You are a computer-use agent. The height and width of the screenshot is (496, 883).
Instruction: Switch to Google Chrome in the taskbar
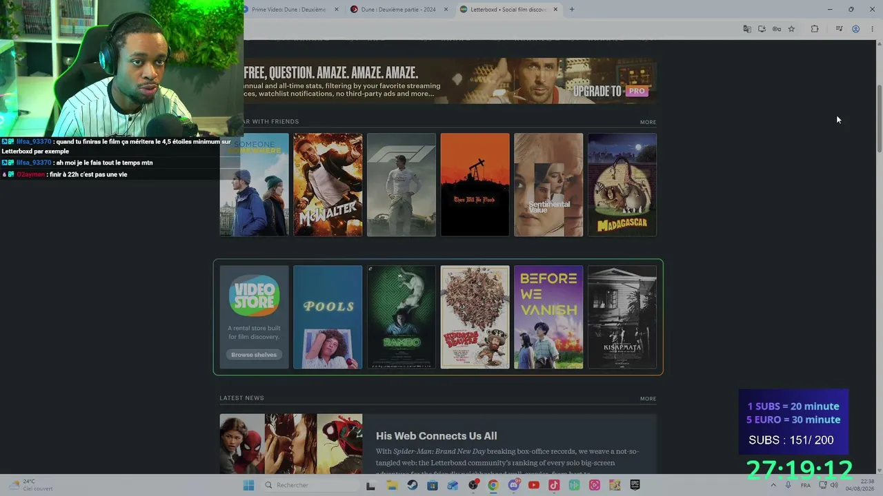tap(493, 485)
